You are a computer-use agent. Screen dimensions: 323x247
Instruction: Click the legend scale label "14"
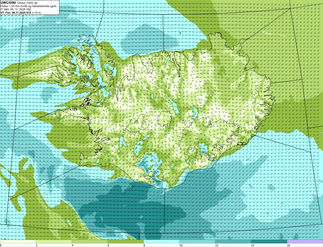tap(252, 245)
